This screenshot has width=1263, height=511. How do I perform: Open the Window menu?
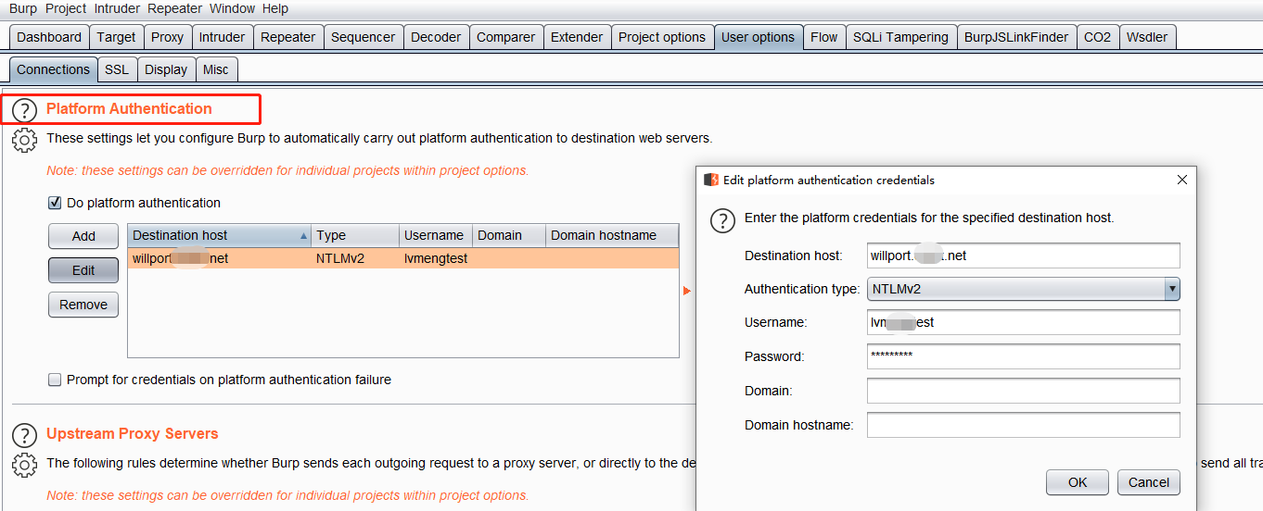(x=232, y=8)
